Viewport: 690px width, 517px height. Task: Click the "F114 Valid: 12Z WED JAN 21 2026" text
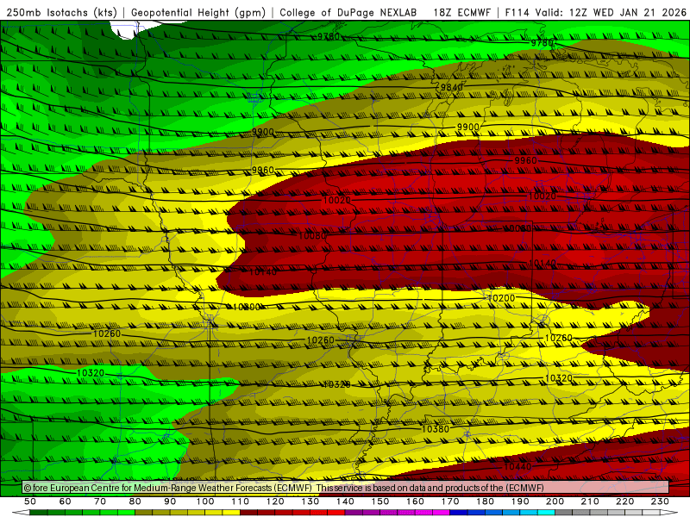click(x=595, y=13)
